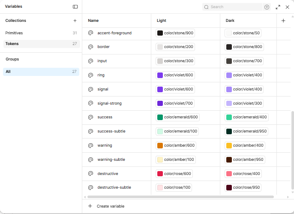The width and height of the screenshot is (294, 214).
Task: Click the black swatch for accent-foreground Light
Action: pyautogui.click(x=160, y=33)
